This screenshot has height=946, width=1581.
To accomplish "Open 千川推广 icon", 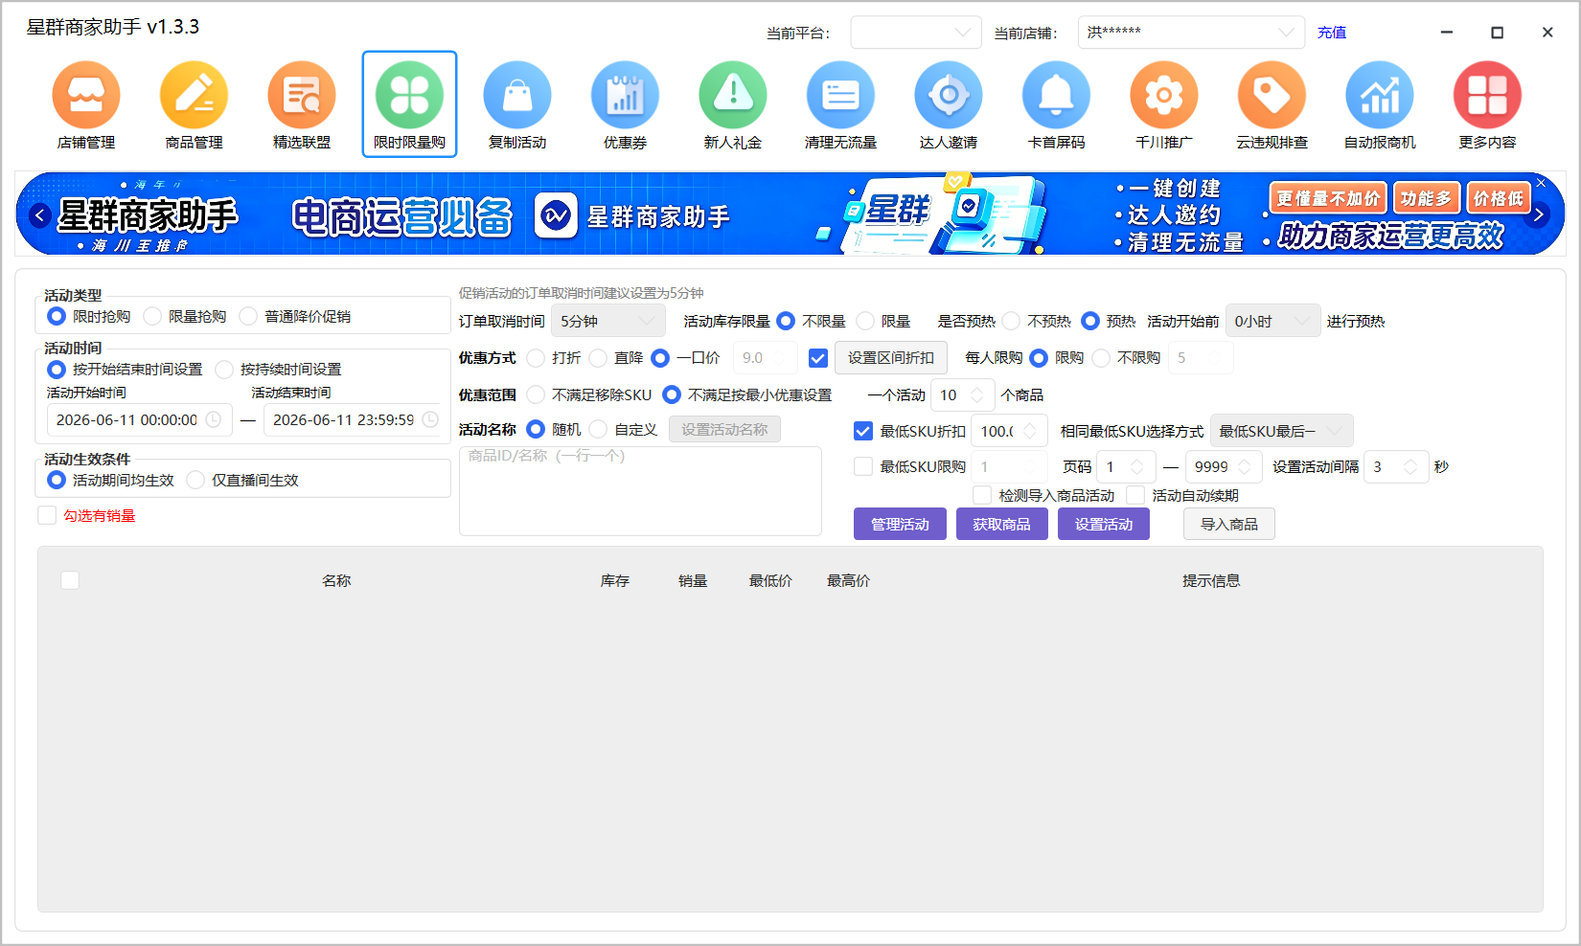I will 1164,105.
